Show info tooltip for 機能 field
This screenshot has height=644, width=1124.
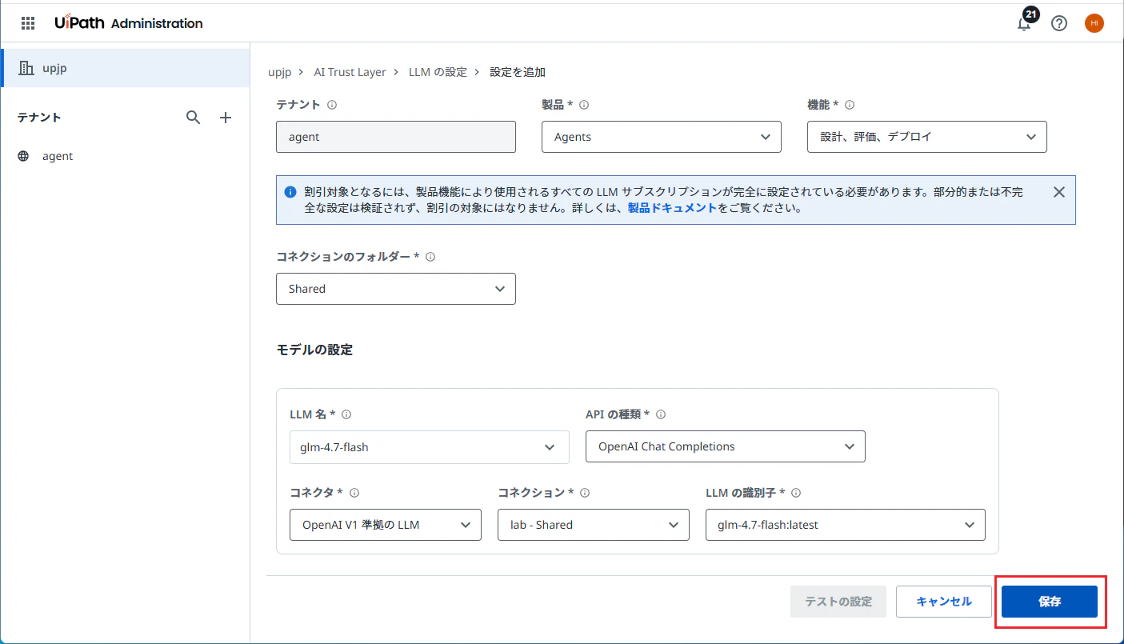coord(850,105)
